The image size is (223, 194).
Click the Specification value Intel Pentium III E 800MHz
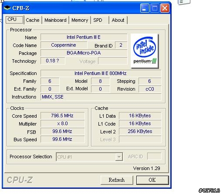click(101, 73)
